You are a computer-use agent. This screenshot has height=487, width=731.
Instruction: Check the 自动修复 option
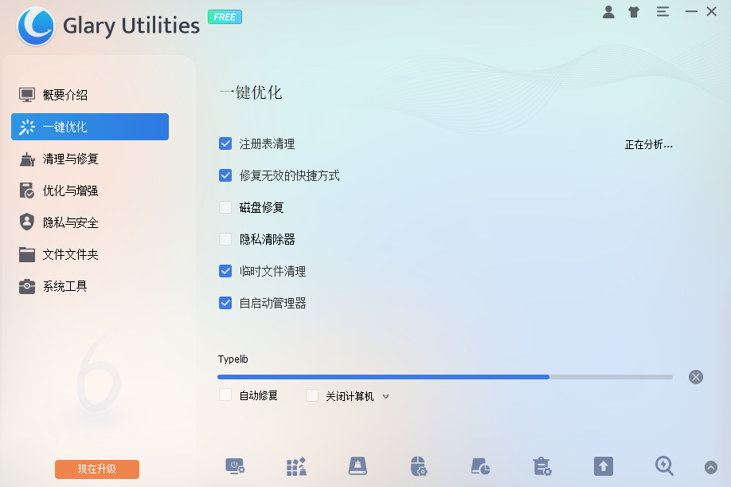pos(225,395)
